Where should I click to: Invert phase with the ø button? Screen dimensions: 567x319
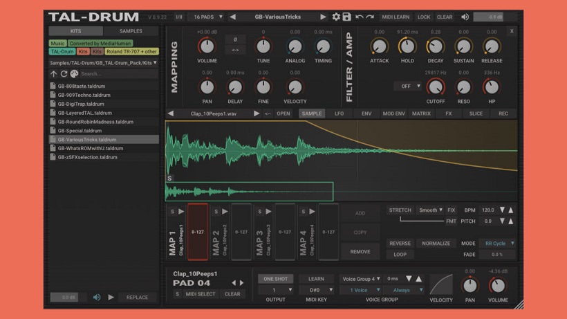pyautogui.click(x=235, y=39)
